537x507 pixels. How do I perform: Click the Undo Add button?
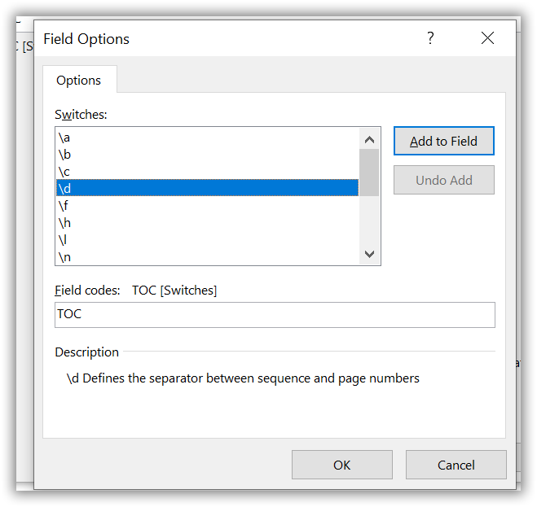pyautogui.click(x=443, y=180)
